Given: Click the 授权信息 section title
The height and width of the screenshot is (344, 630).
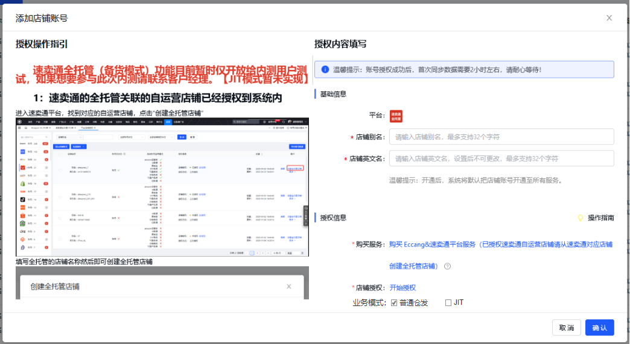Looking at the screenshot, I should tap(333, 217).
